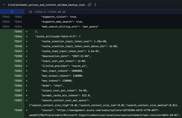182x118 pixels.
Task: Click the plus marker on line 72551
Action: (x=27, y=61)
